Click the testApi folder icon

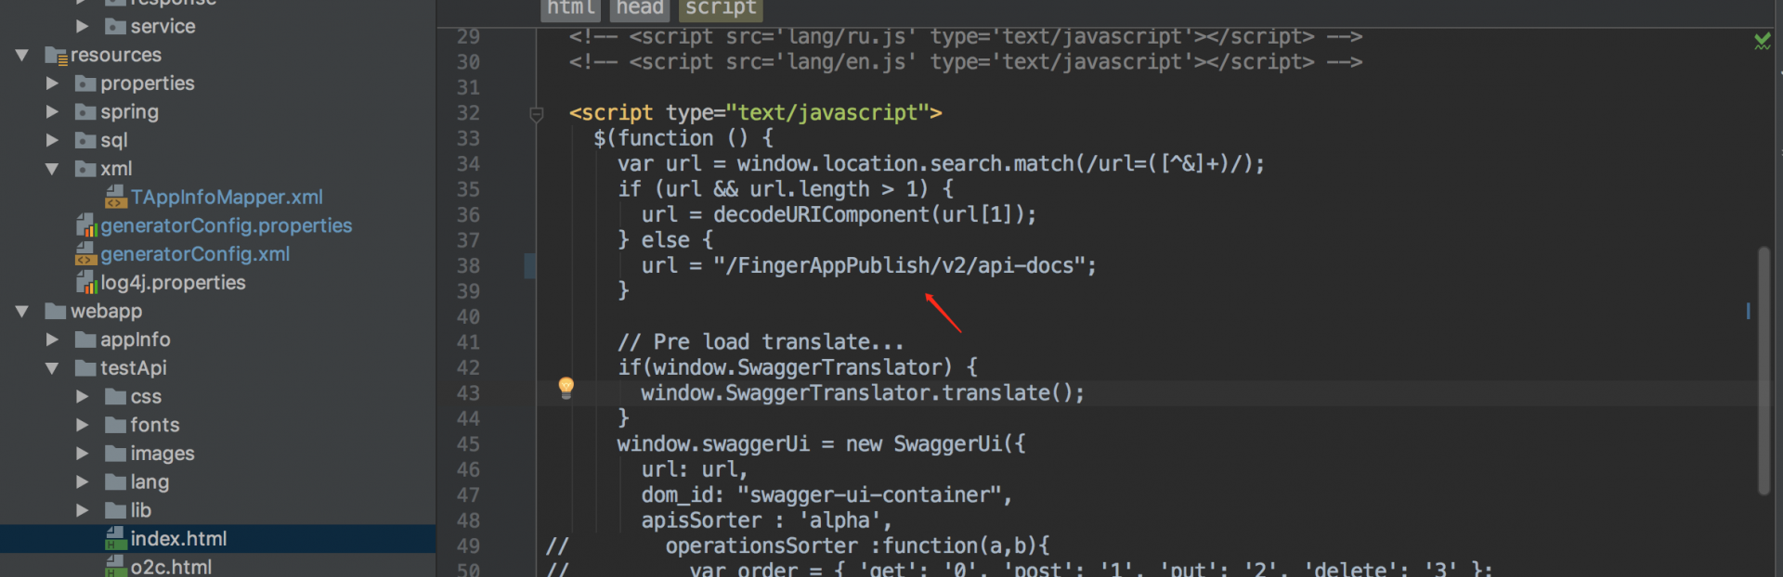tap(85, 368)
